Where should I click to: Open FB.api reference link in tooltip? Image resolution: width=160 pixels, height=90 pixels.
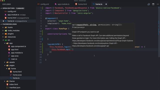(97, 41)
